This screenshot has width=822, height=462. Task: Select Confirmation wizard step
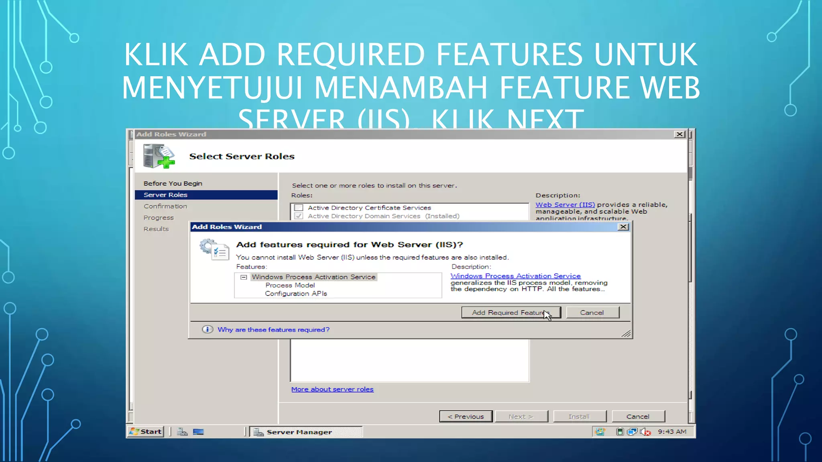point(165,206)
